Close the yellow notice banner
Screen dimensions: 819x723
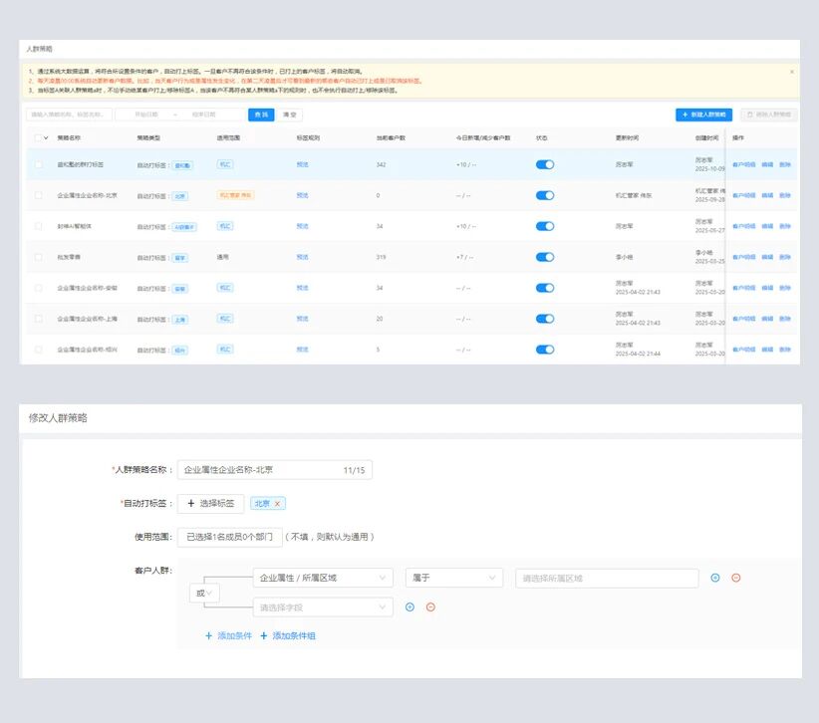792,72
